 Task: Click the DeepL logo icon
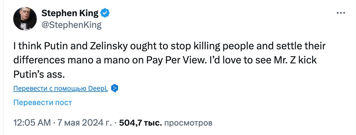114,88
